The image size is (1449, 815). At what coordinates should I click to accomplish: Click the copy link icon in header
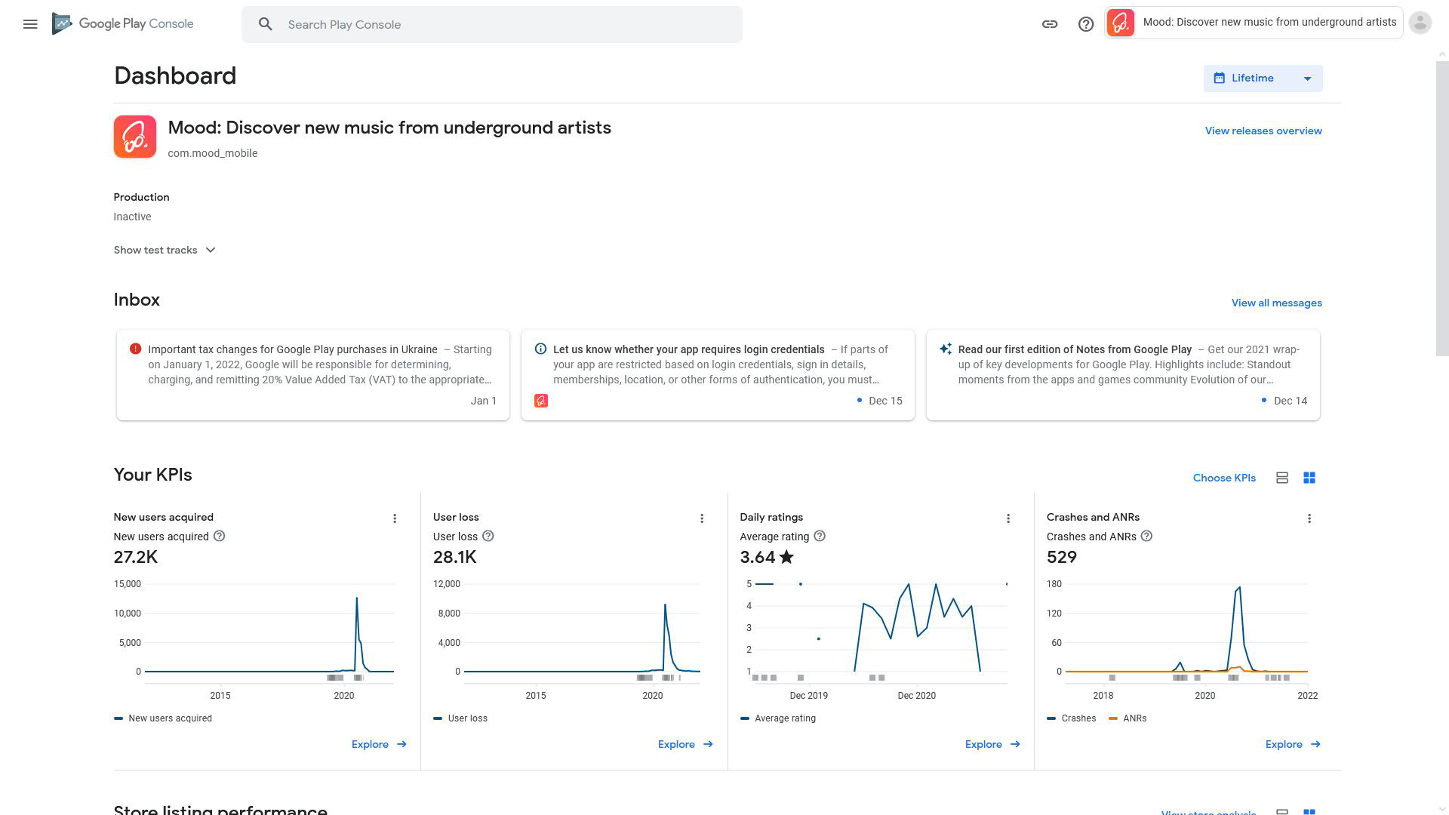pyautogui.click(x=1049, y=24)
